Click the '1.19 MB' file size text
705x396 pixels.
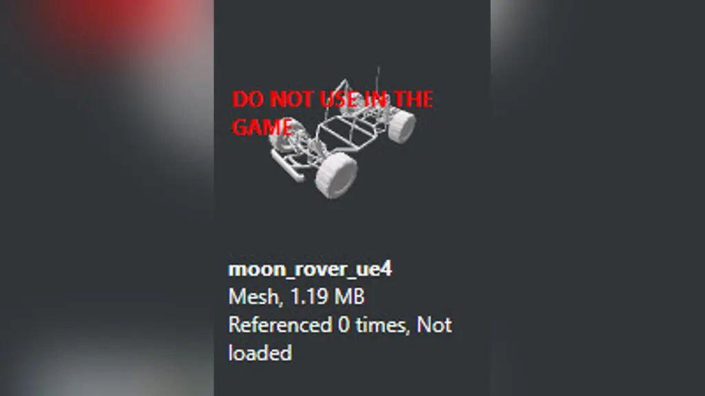click(327, 297)
